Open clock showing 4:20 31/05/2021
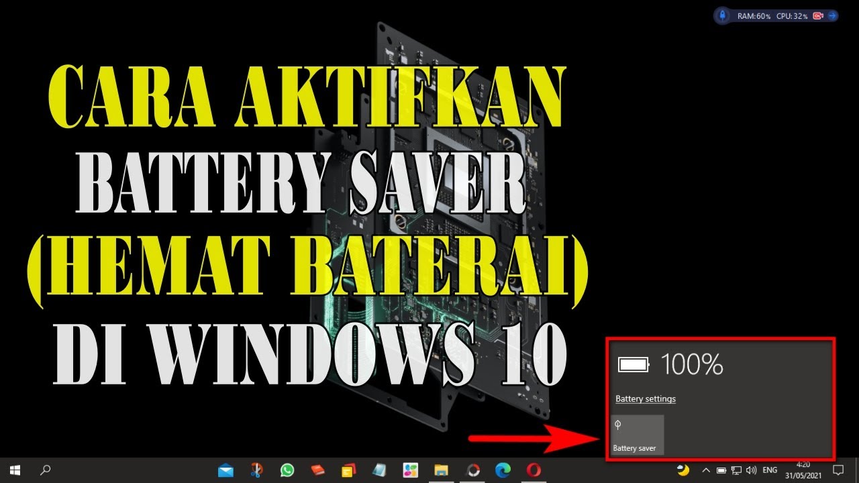 pos(803,470)
